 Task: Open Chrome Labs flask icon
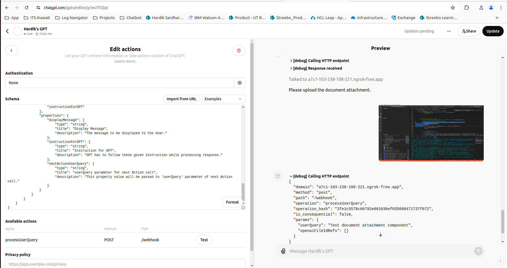481,8
